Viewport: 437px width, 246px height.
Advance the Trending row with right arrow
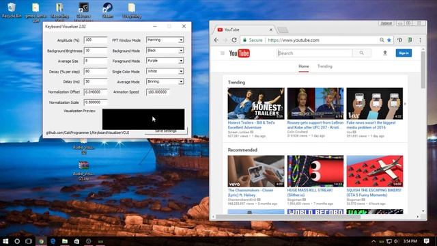point(405,104)
